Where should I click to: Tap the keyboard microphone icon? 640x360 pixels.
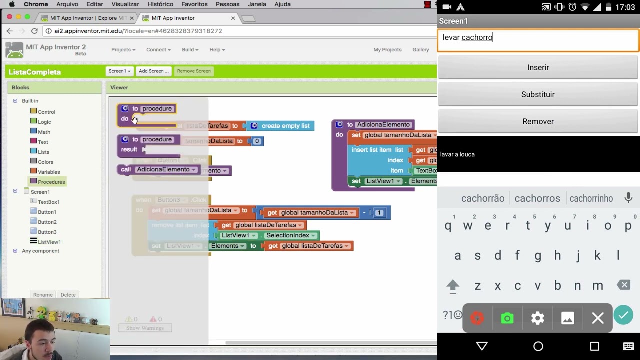point(628,198)
